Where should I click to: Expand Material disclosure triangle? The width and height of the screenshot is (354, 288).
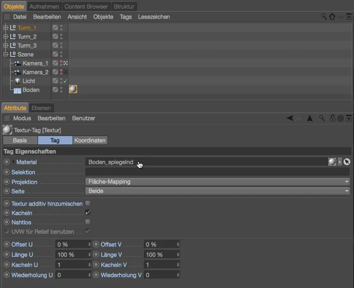click(13, 162)
